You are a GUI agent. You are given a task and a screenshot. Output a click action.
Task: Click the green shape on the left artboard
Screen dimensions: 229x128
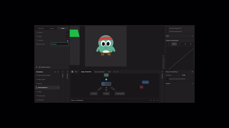(x=74, y=33)
